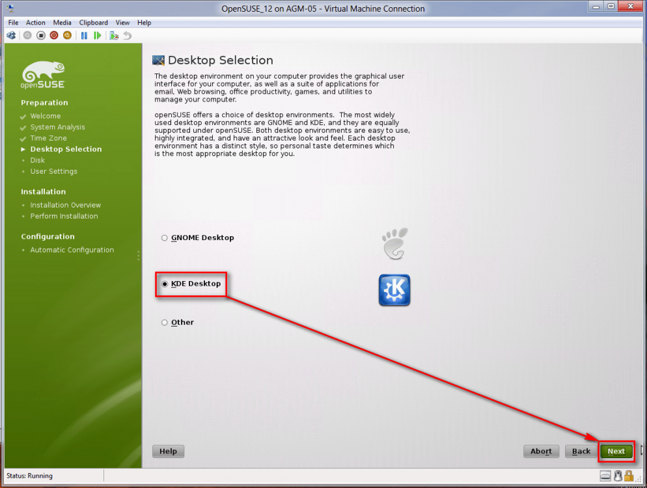
Task: Click the User Settings sidebar step
Action: 53,171
